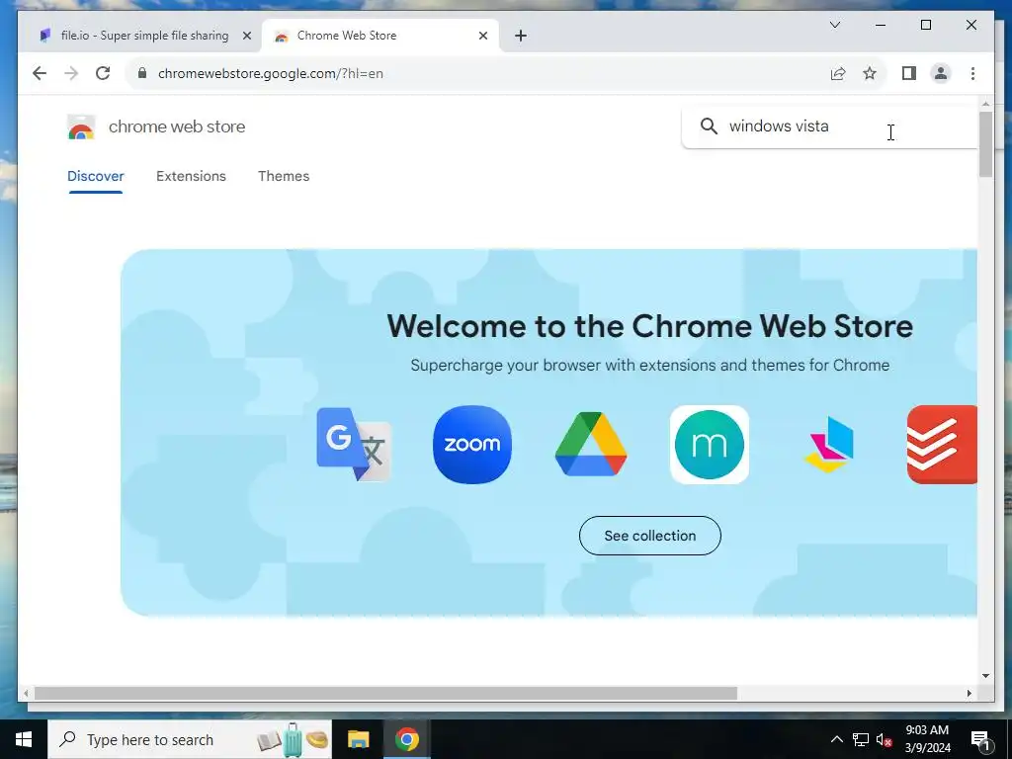Close the file.io tab

pos(246,37)
